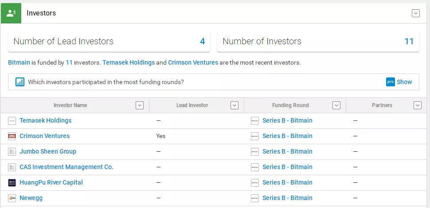Open the Investor Name column dropdown
Screen dimensions: 430x208
click(x=140, y=105)
